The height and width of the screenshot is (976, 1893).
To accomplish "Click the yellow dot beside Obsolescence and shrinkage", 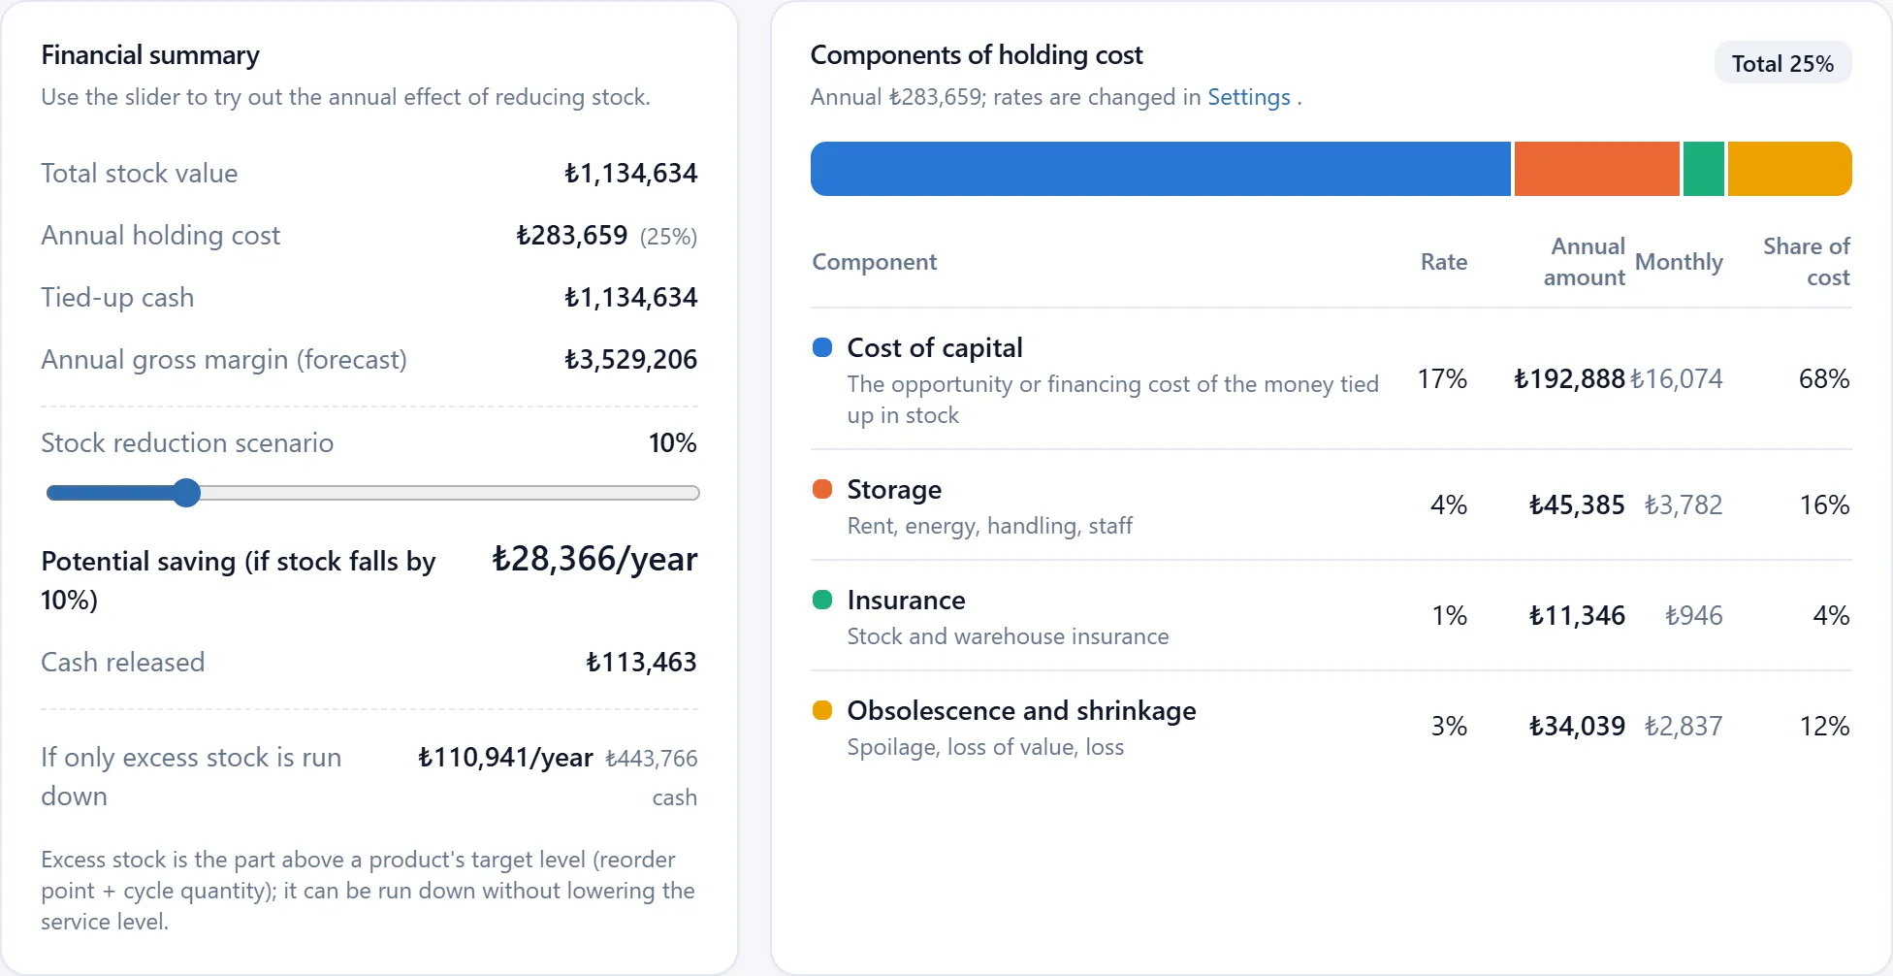I will (x=822, y=710).
